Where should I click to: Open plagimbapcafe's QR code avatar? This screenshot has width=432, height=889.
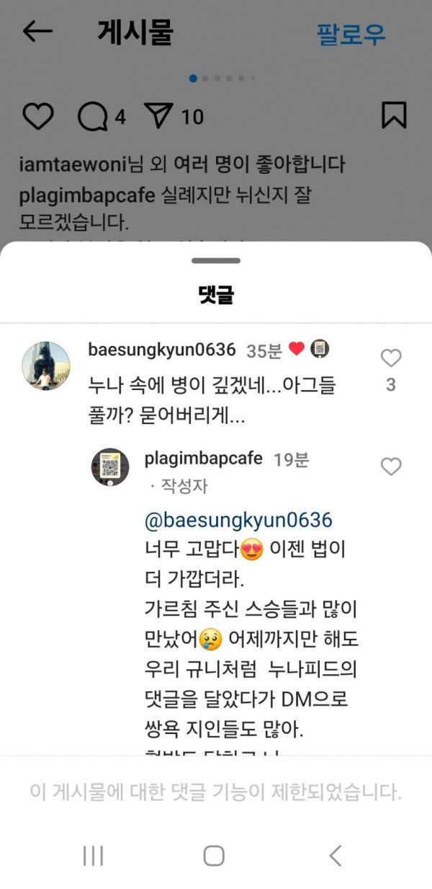click(110, 466)
